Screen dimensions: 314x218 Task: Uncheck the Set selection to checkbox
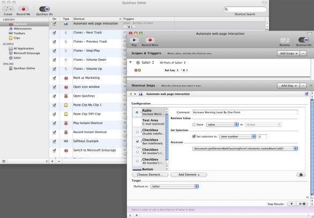pyautogui.click(x=194, y=136)
